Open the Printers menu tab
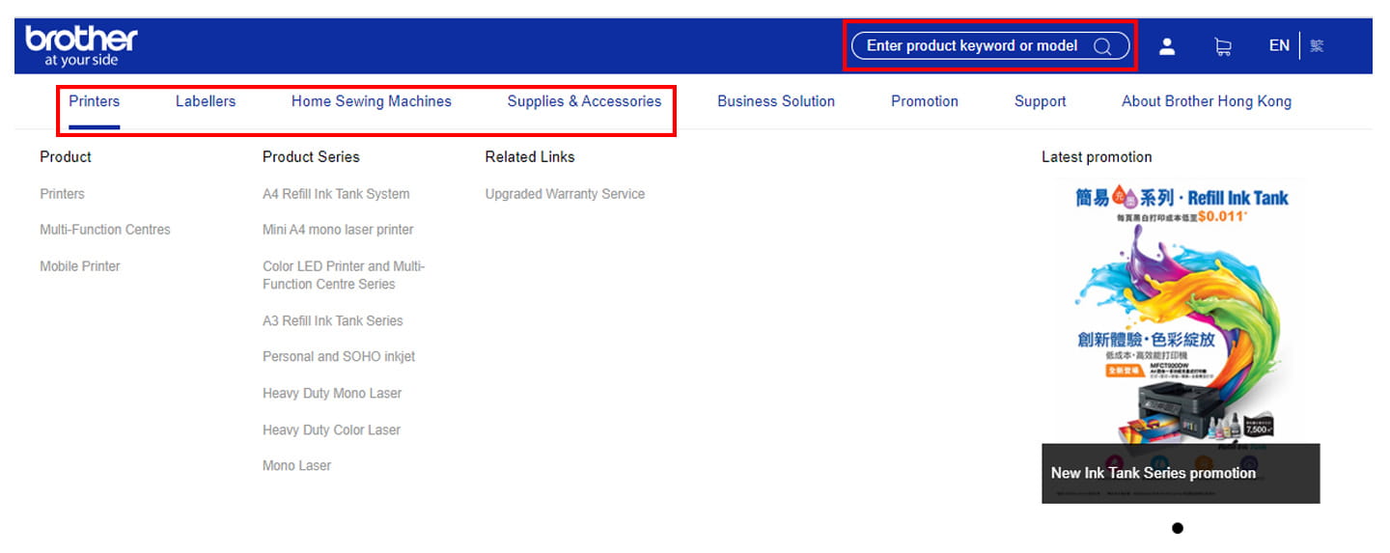The width and height of the screenshot is (1390, 553). click(95, 101)
